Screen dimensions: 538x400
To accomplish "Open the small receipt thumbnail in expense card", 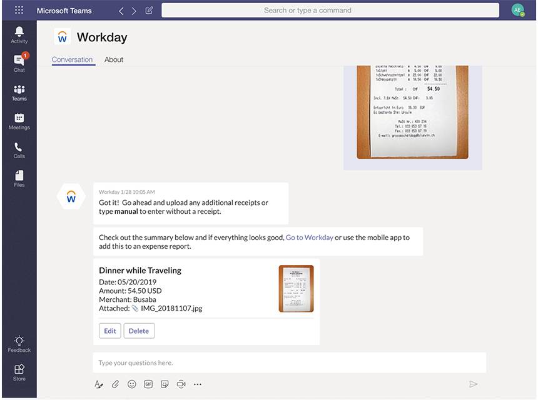I will tap(296, 289).
